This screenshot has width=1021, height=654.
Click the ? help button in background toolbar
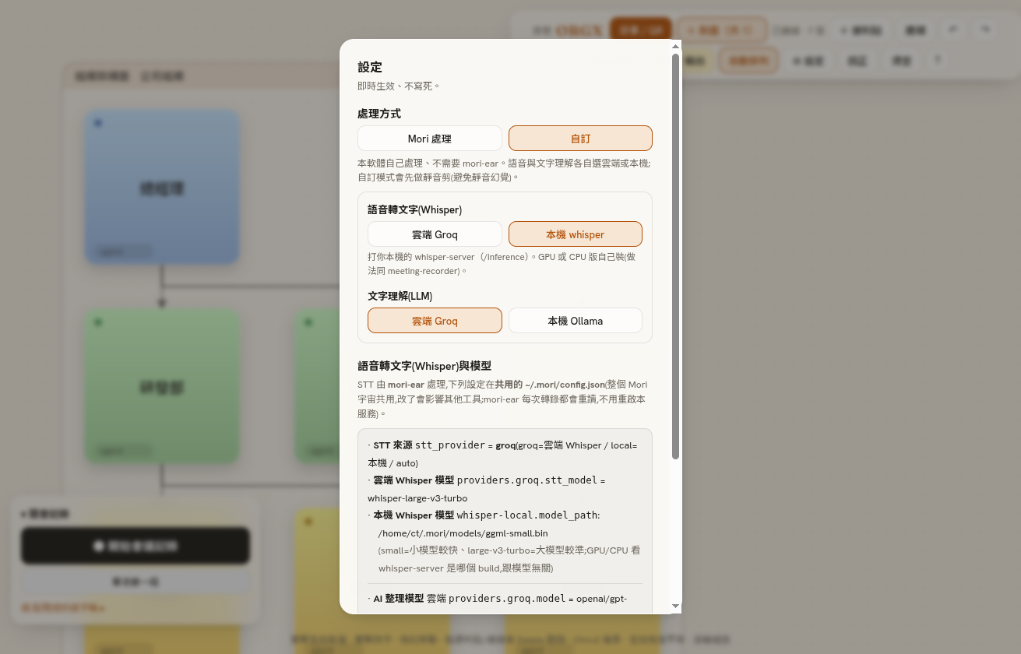[x=937, y=60]
